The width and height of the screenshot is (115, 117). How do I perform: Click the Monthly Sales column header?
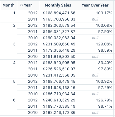tap(58, 5)
